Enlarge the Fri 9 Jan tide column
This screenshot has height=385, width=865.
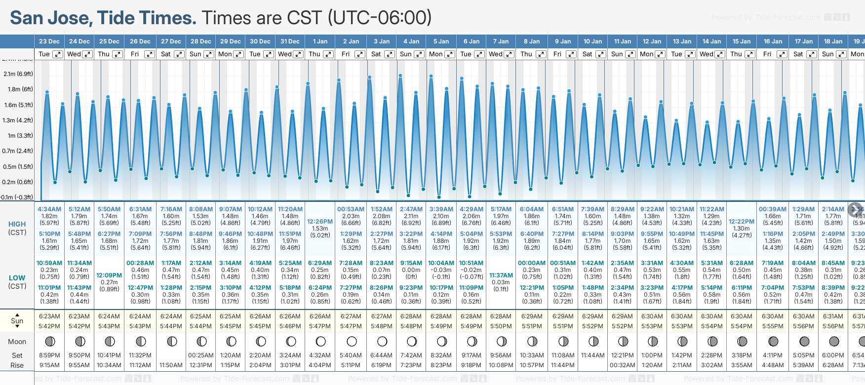coord(571,54)
